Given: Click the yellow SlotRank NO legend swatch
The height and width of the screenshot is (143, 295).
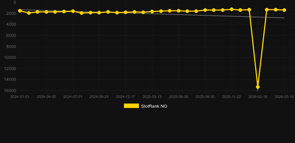Looking at the screenshot, I should (131, 106).
